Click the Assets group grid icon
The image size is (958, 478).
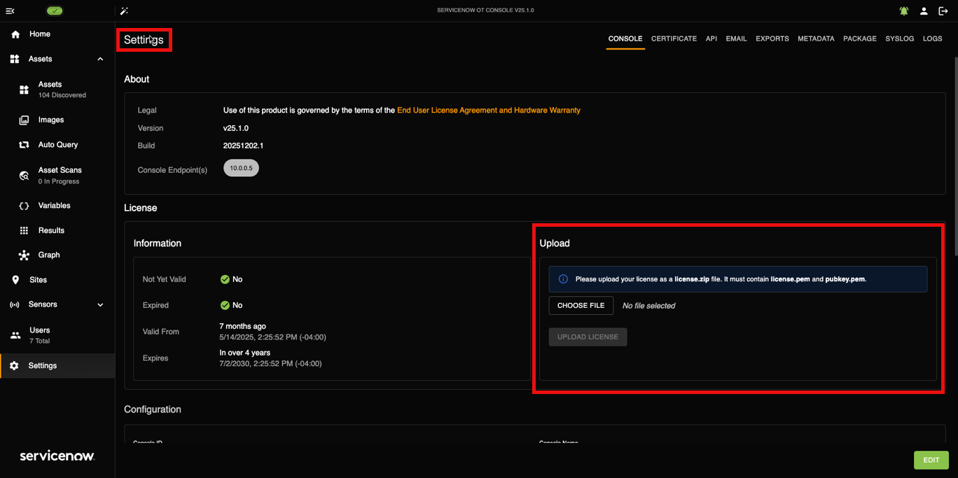click(x=15, y=59)
